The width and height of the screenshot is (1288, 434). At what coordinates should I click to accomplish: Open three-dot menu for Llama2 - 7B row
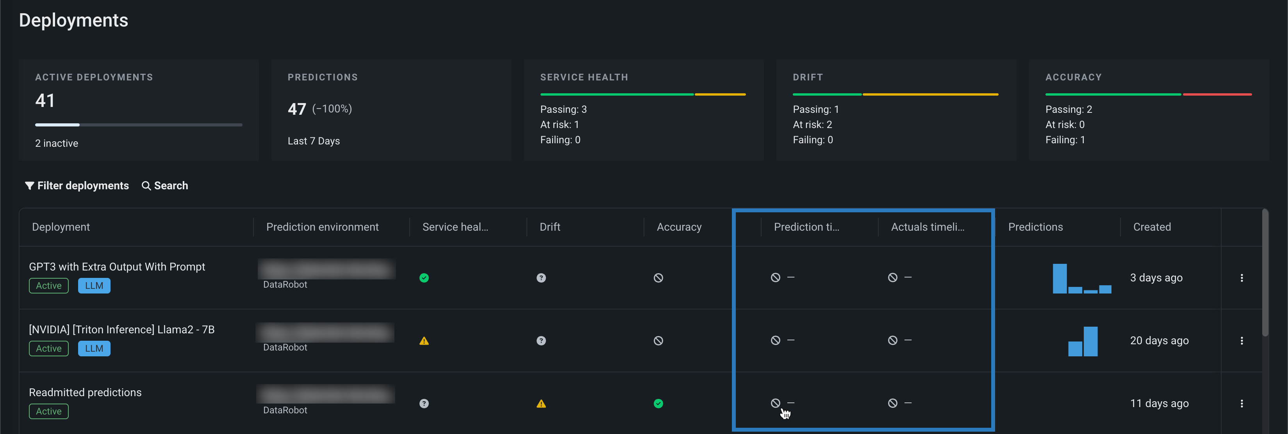point(1242,341)
